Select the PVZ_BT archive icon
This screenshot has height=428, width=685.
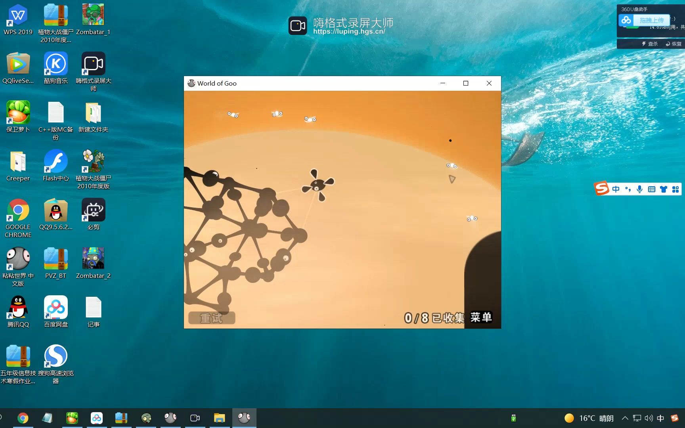click(55, 263)
